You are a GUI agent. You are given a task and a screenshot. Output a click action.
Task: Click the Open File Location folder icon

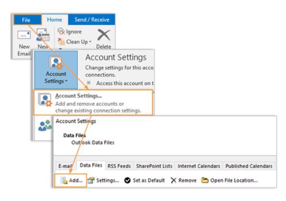[205, 180]
